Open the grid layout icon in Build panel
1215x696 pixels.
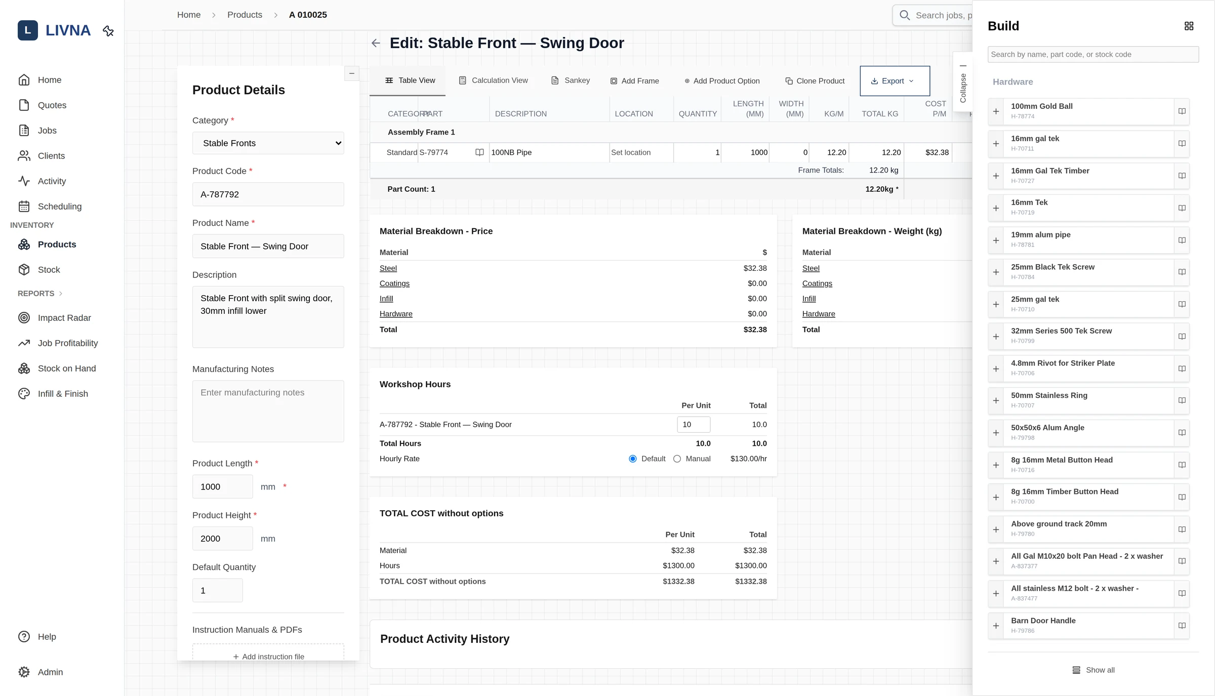[1189, 26]
